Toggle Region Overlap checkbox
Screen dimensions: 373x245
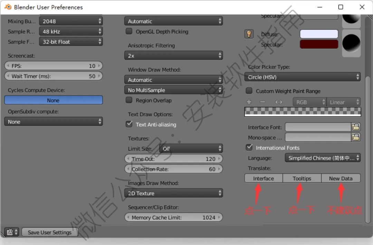[x=129, y=100]
